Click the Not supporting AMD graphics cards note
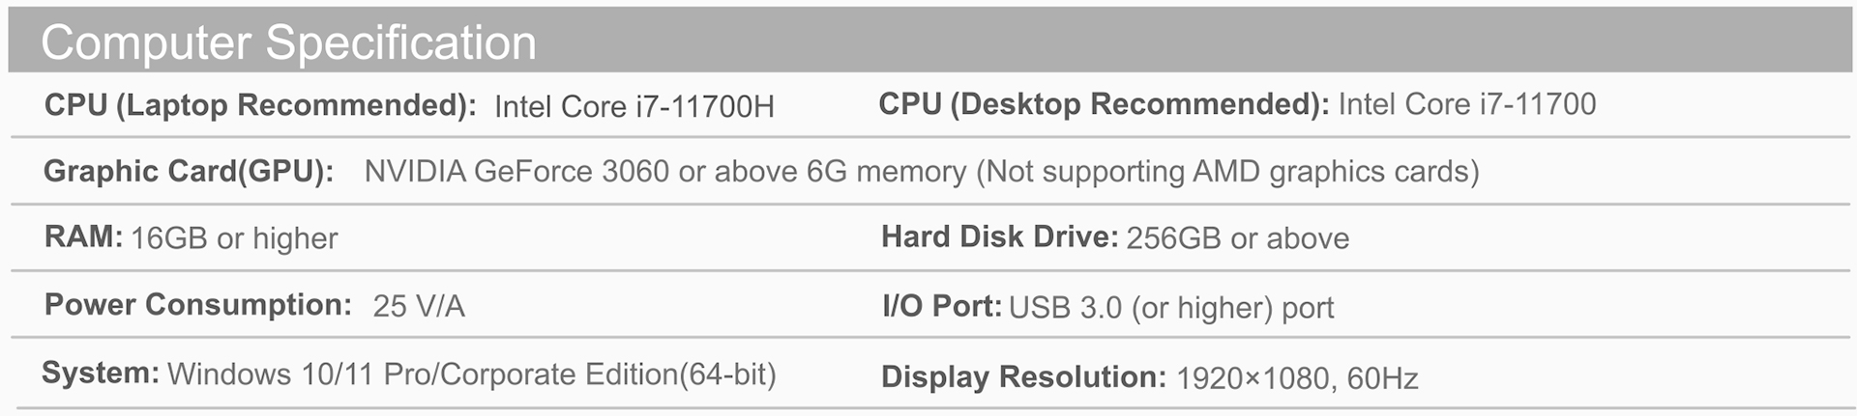The image size is (1857, 416). point(1228,171)
